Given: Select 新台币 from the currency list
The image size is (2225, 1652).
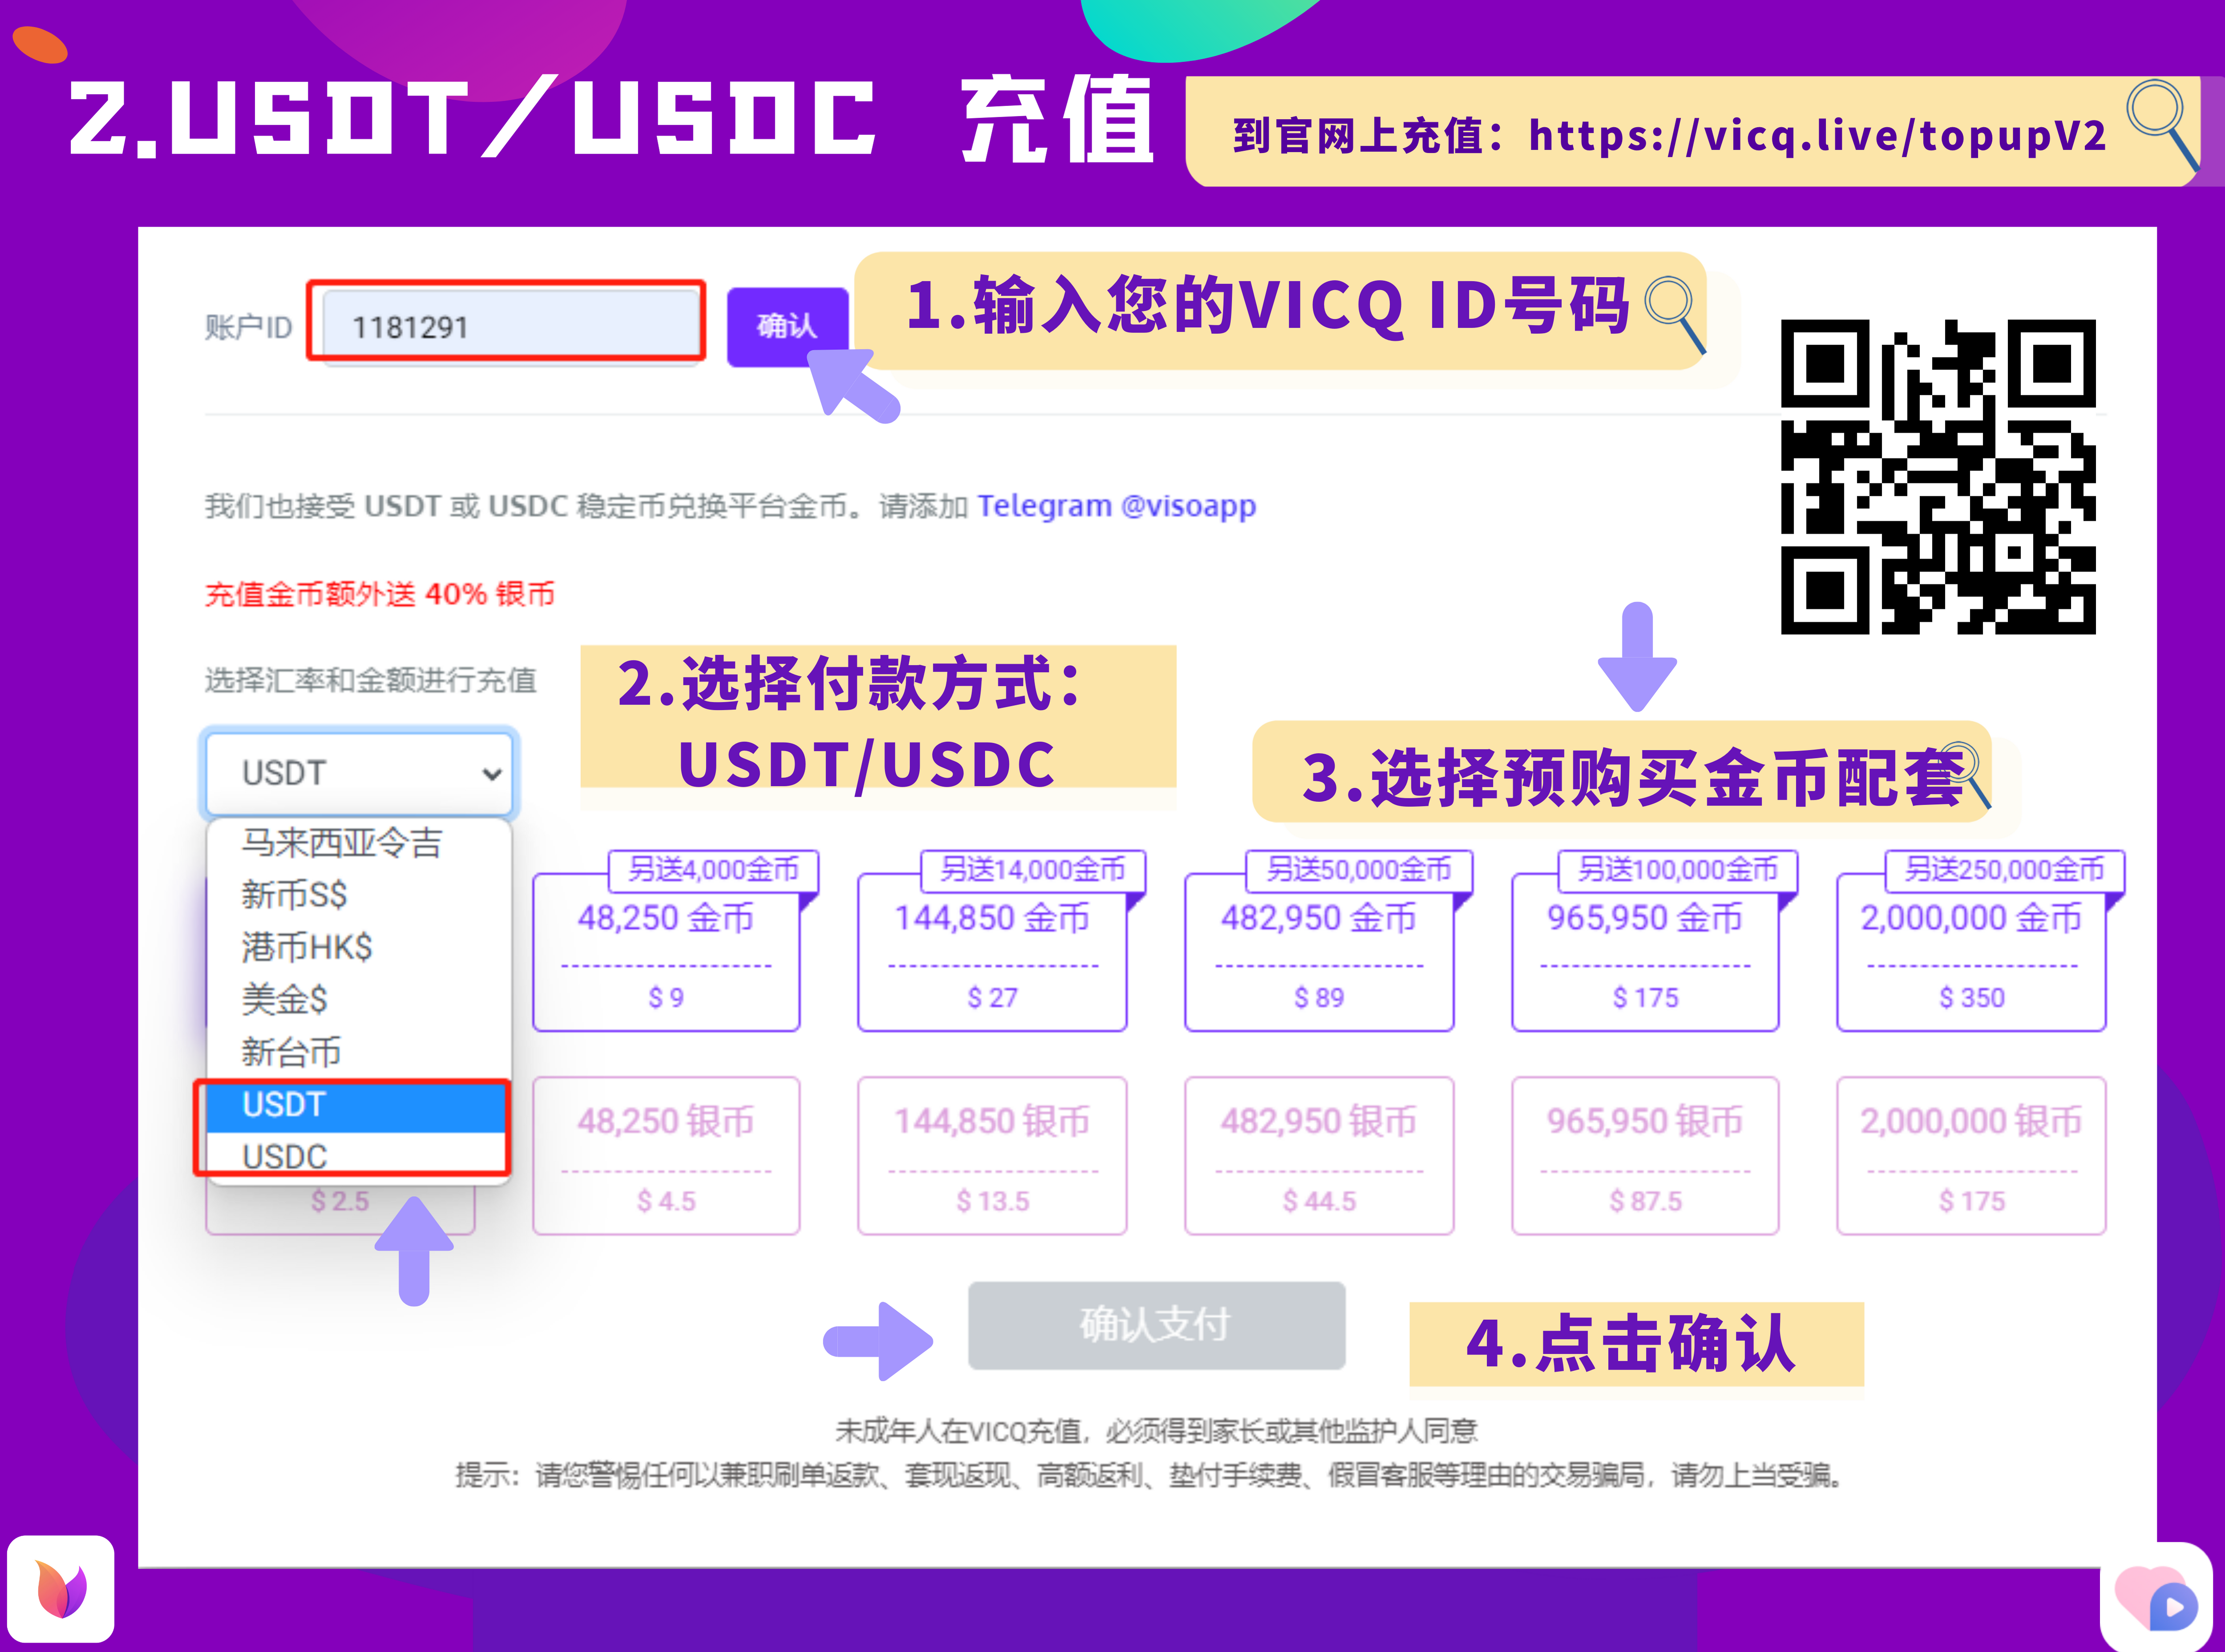Looking at the screenshot, I should (x=359, y=1051).
